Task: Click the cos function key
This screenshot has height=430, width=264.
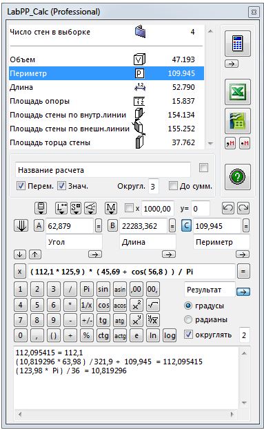Action: click(x=103, y=305)
